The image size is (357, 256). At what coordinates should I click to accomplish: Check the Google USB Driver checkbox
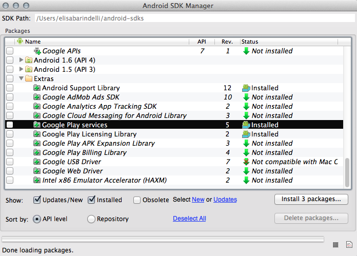tap(10, 162)
